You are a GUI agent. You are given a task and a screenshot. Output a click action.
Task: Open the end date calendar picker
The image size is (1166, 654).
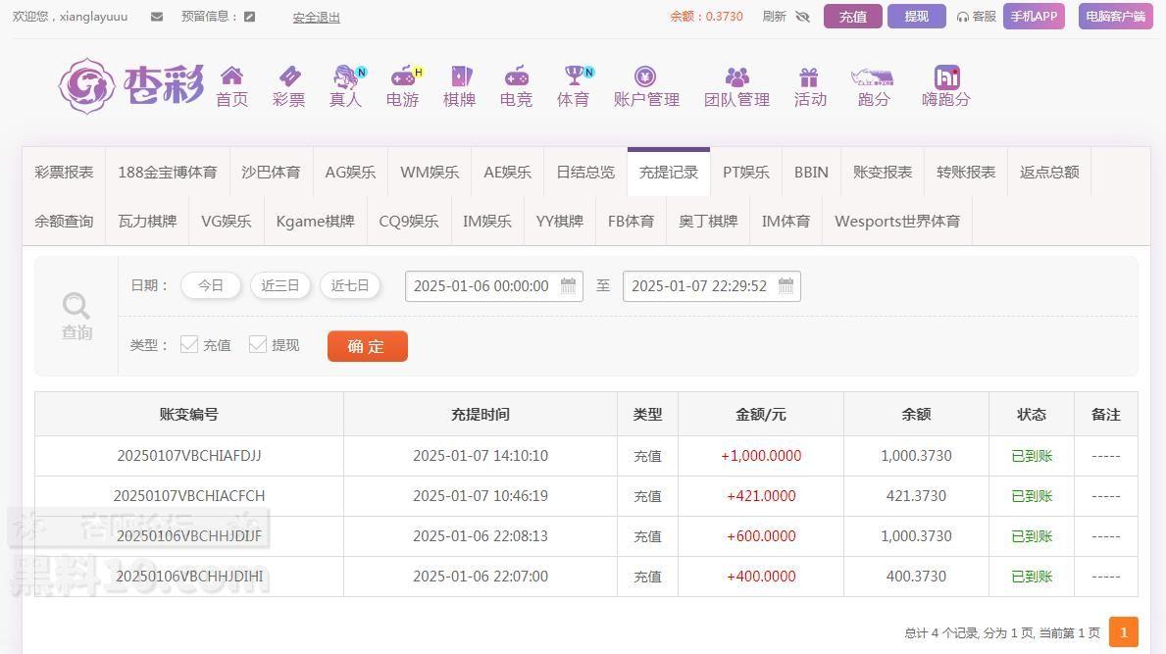click(786, 286)
